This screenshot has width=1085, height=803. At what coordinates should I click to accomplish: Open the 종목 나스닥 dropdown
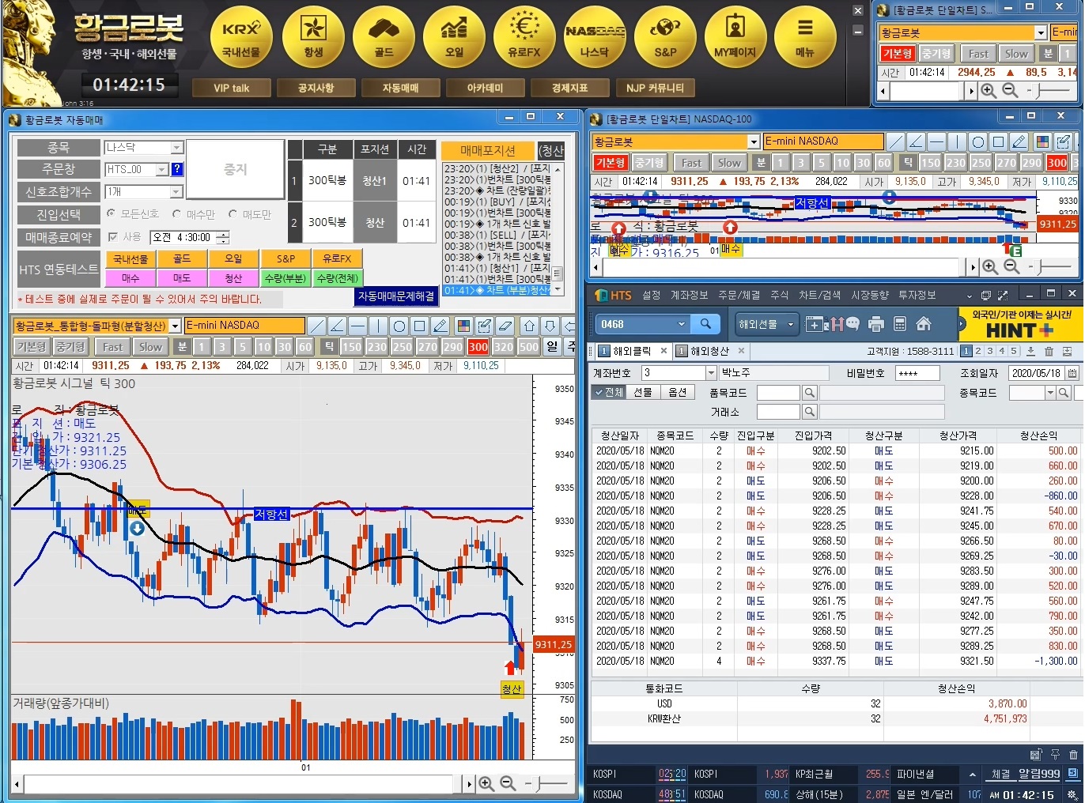177,147
